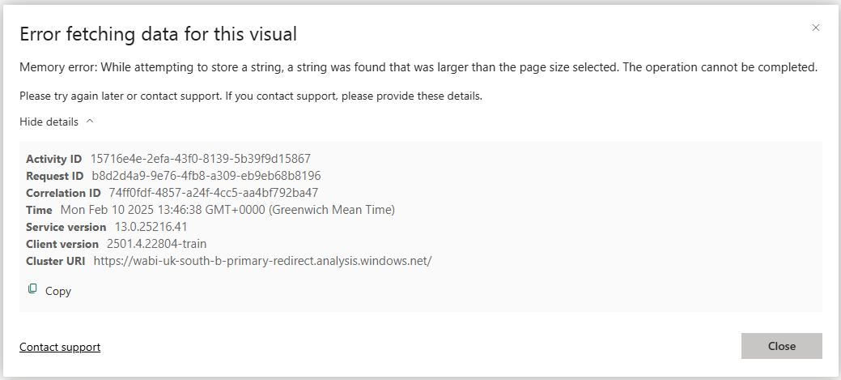Click the Cluster URI wabi-uk-south-b address
The image size is (841, 380).
tap(263, 261)
